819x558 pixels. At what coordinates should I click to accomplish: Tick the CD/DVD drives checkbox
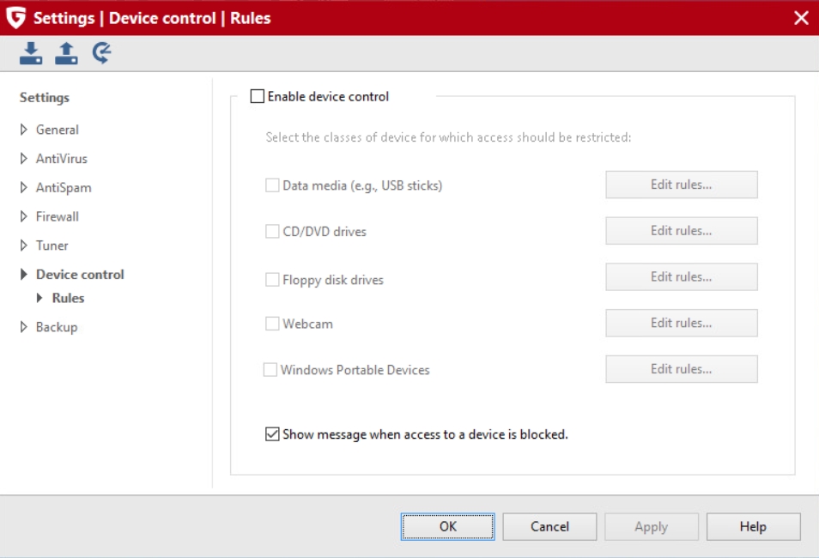pos(272,232)
